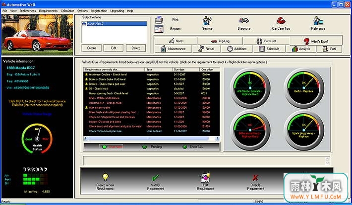Click the Disable Requirement red X
352x205 pixels.
[255, 178]
